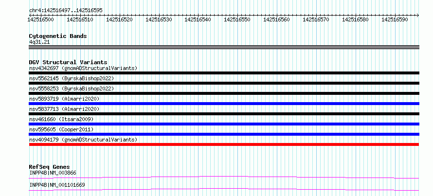Viewport: 433px width, 196px height.
Task: Click ruler position 142516570
Action: 316,19
